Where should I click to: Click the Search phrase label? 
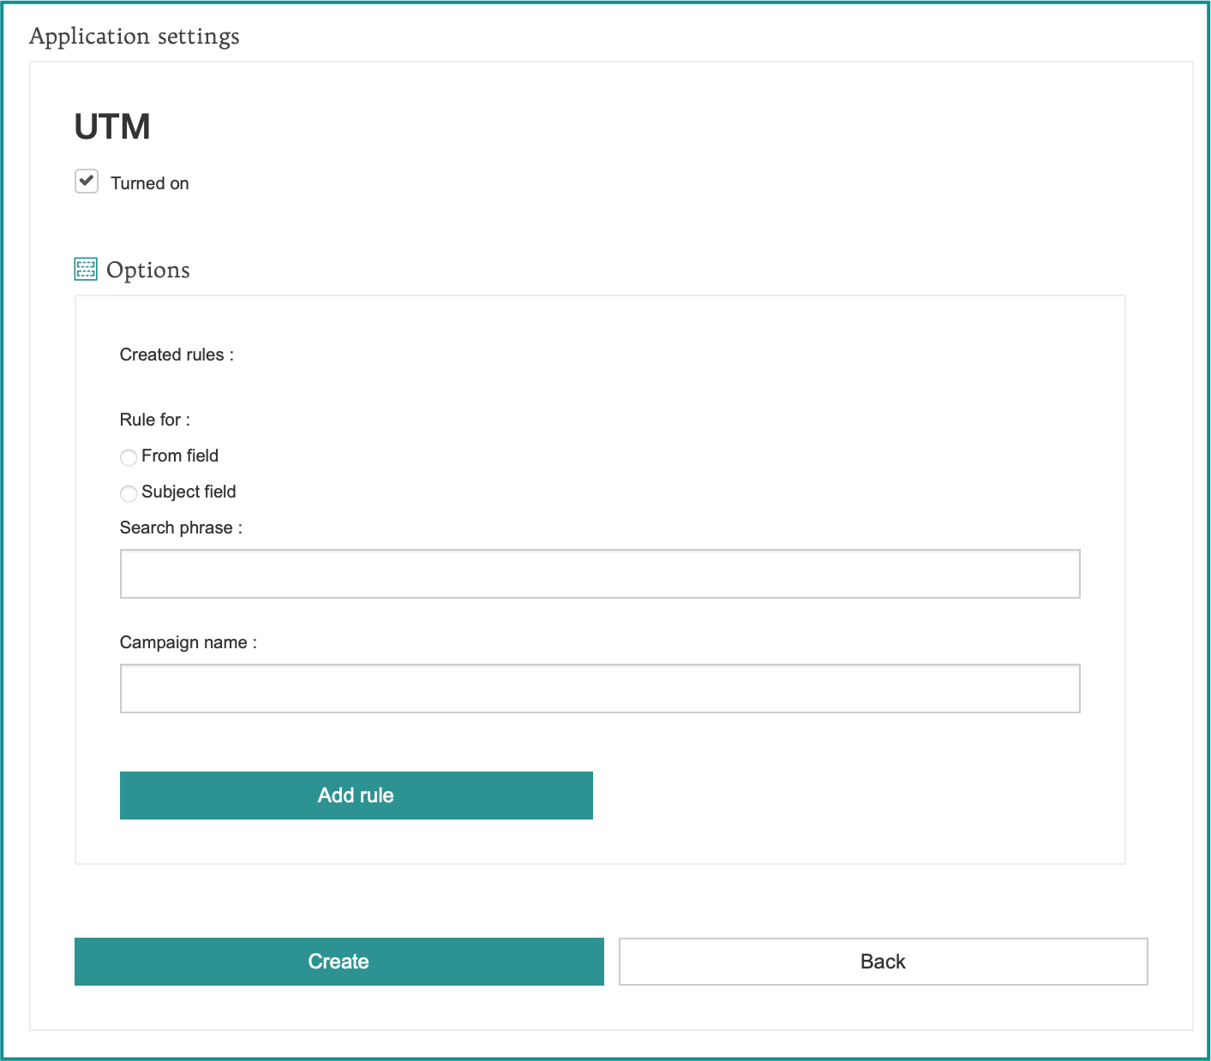181,528
